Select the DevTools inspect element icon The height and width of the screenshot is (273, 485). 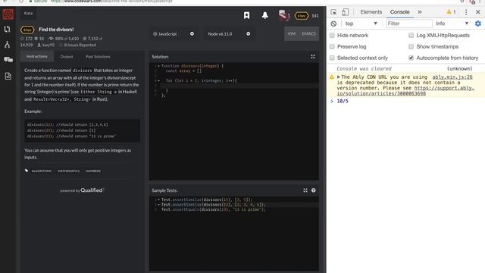click(333, 12)
